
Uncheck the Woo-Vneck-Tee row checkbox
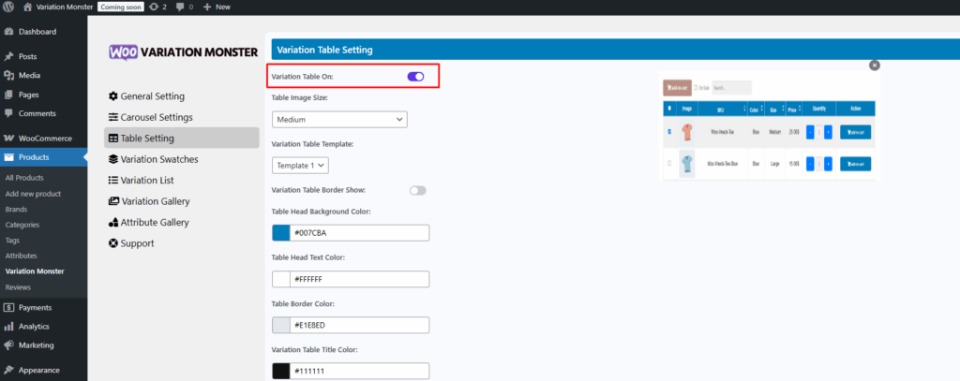[669, 132]
